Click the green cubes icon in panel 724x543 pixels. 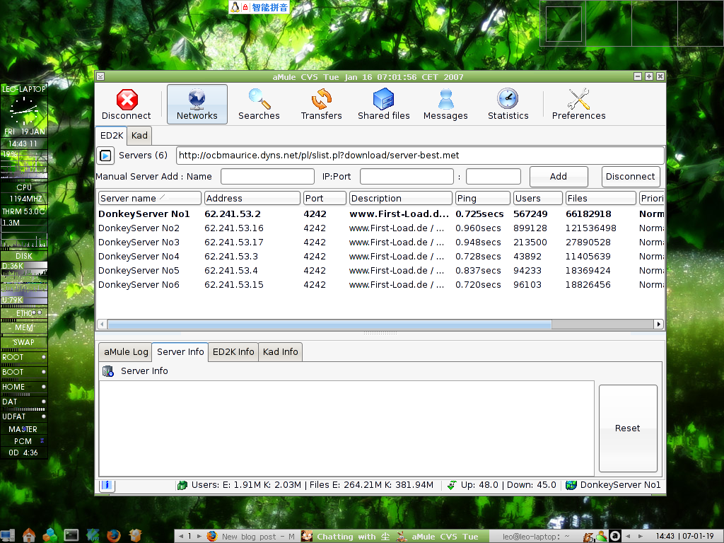tap(50, 535)
